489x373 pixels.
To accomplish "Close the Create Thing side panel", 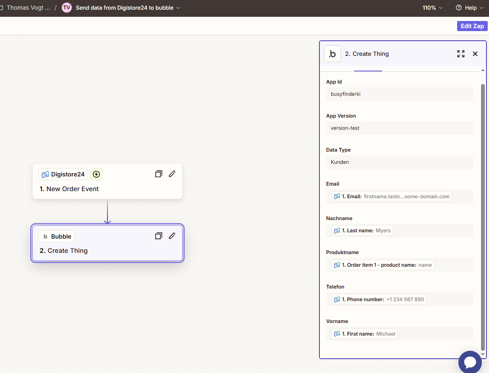I will [475, 54].
